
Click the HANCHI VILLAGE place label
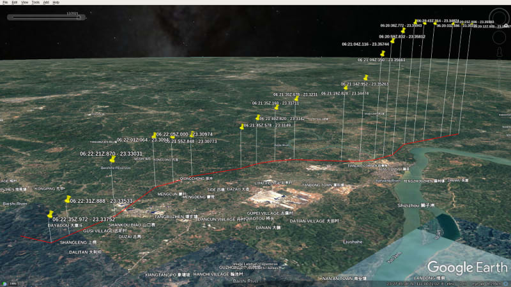[x=218, y=274]
